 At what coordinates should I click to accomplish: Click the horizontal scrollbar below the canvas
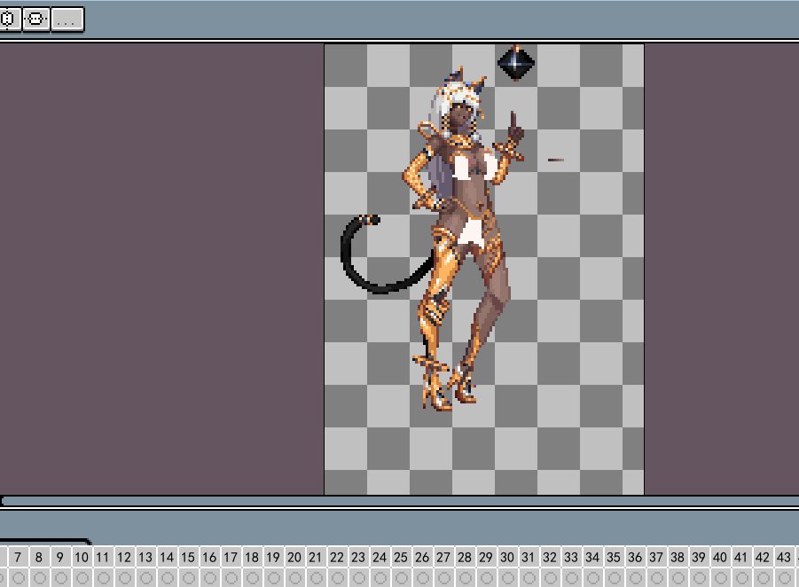click(x=399, y=501)
